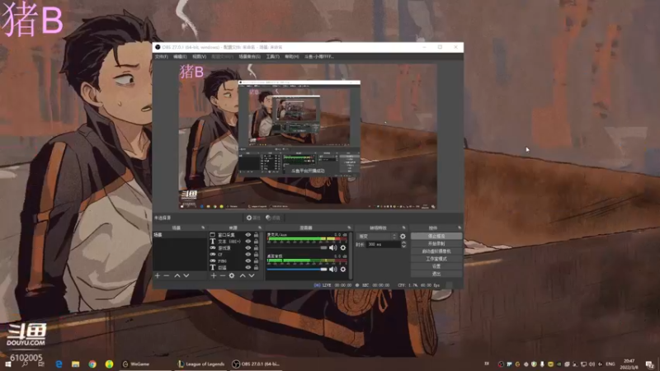The image size is (660, 371).
Task: Switch to League of Legends on the taskbar
Action: [201, 364]
